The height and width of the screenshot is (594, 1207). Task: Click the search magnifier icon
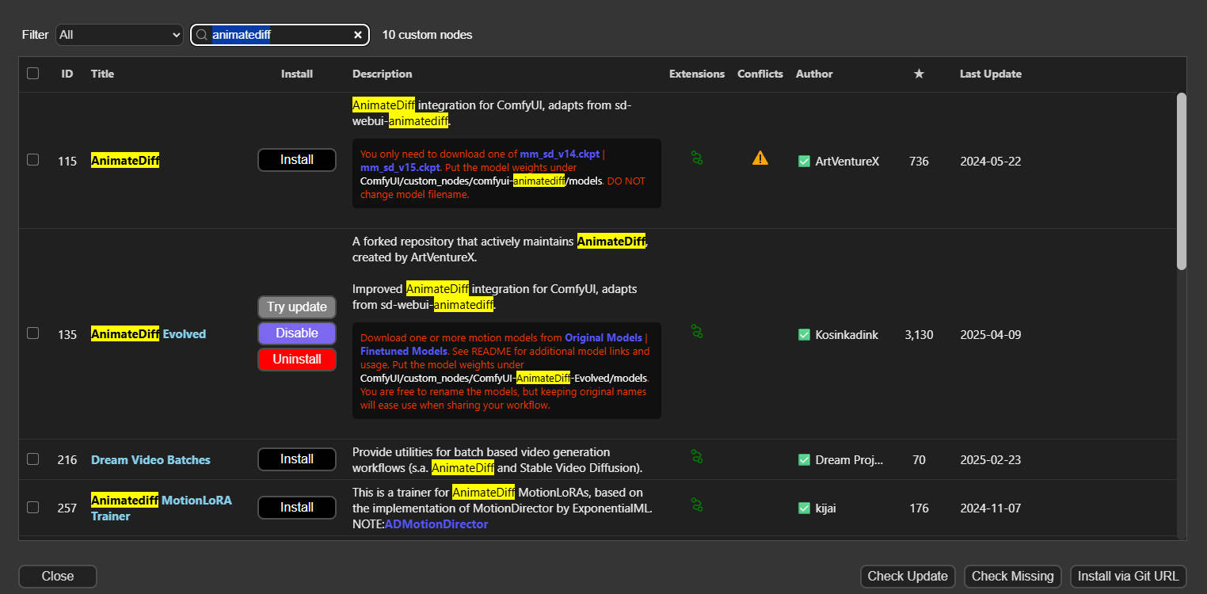[202, 35]
